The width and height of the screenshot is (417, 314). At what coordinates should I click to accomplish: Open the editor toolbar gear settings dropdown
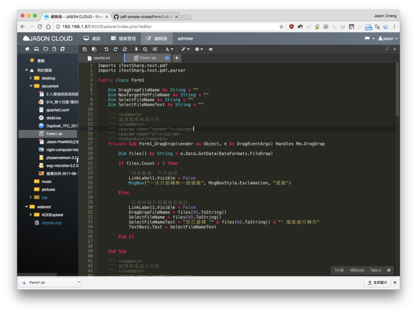tap(199, 49)
